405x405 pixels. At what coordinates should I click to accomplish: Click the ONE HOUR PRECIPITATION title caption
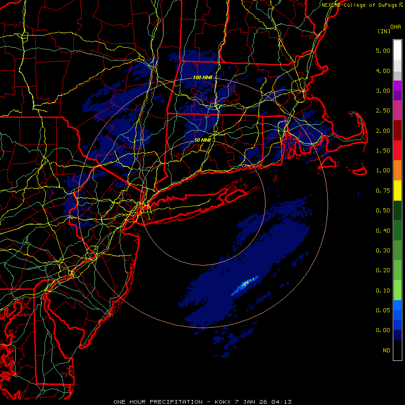[202, 402]
